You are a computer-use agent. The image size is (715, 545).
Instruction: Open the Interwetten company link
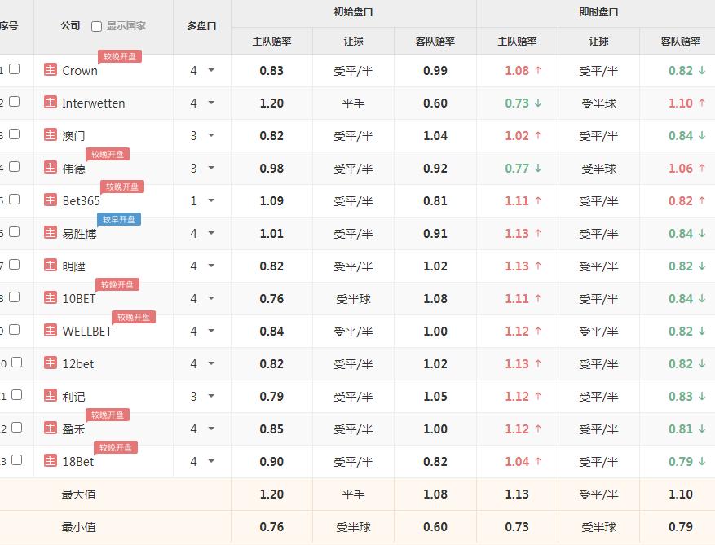coord(94,103)
